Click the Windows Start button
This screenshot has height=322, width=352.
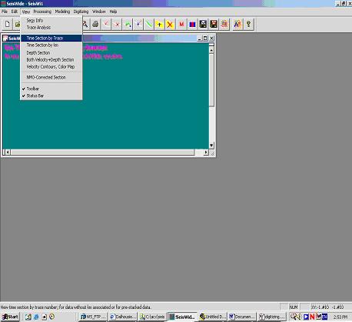(x=10, y=317)
